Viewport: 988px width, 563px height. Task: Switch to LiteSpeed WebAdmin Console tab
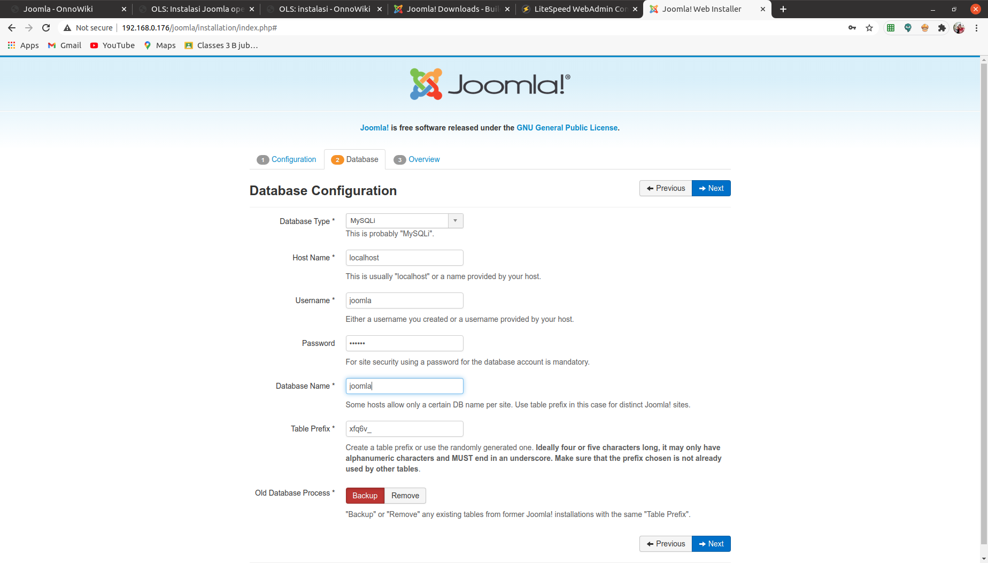pos(580,9)
